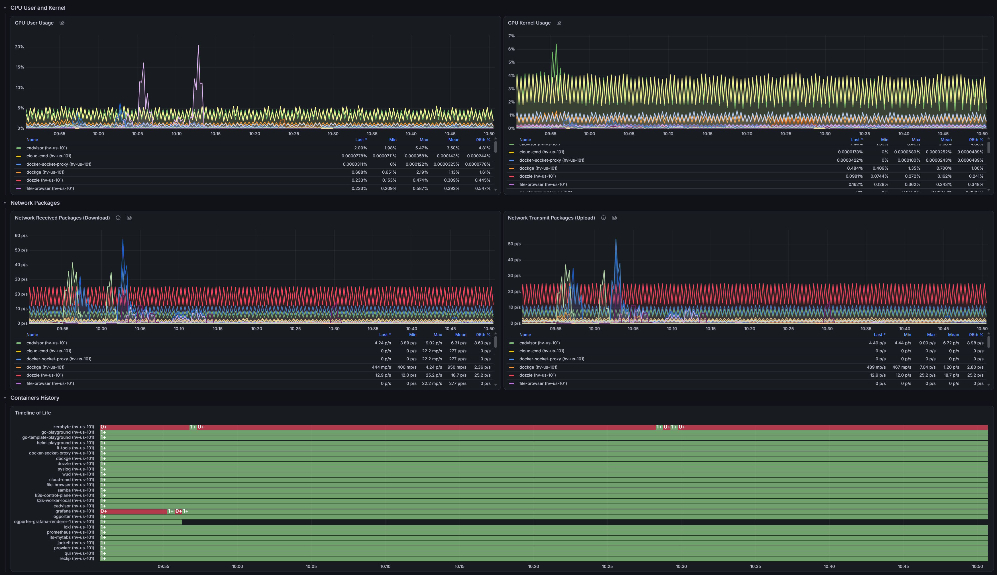
Task: Toggle dozzle series in Network Received legend
Action: coord(45,375)
